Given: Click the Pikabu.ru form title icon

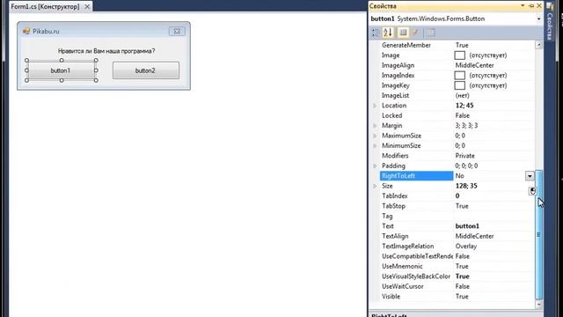Looking at the screenshot, I should [26, 32].
